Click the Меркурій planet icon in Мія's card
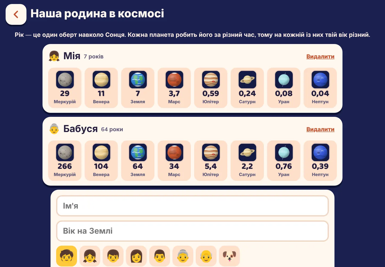This screenshot has height=267, width=385. pos(65,79)
